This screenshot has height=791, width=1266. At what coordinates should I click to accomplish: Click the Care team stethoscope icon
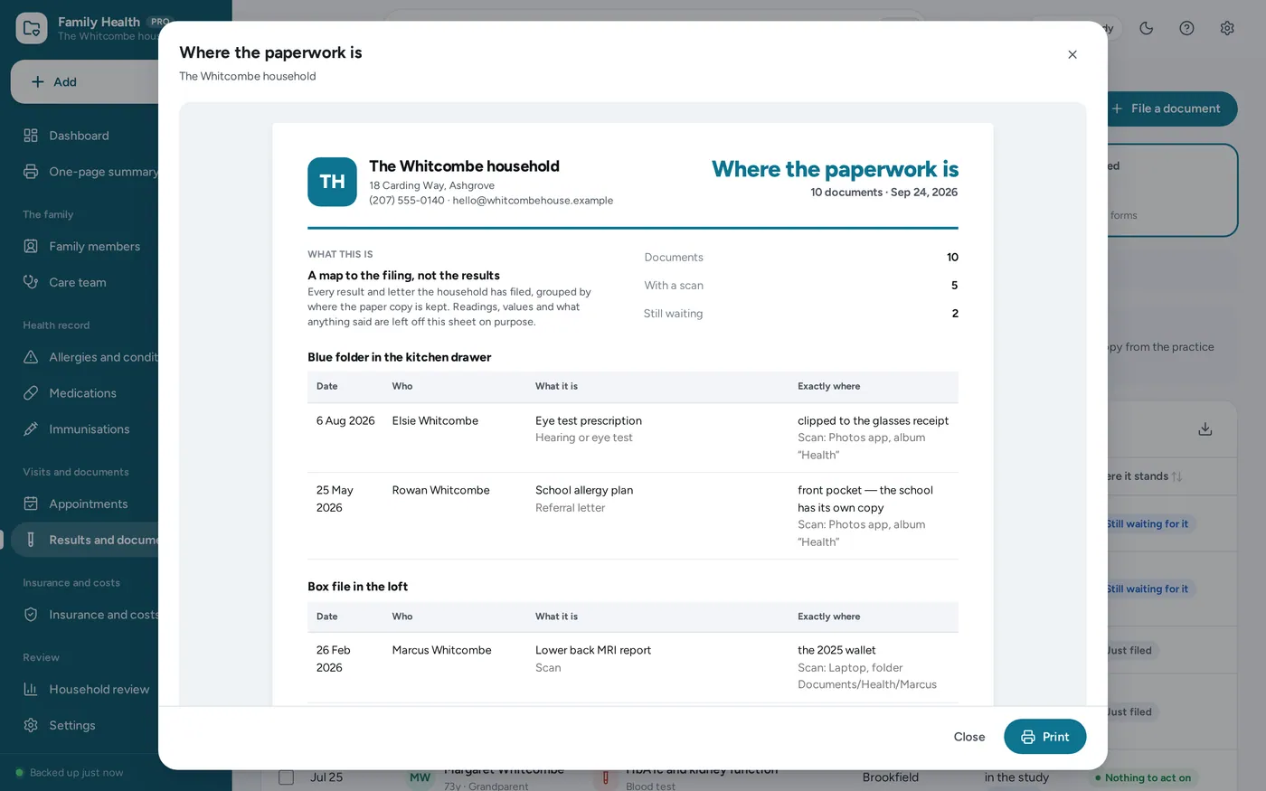31,282
